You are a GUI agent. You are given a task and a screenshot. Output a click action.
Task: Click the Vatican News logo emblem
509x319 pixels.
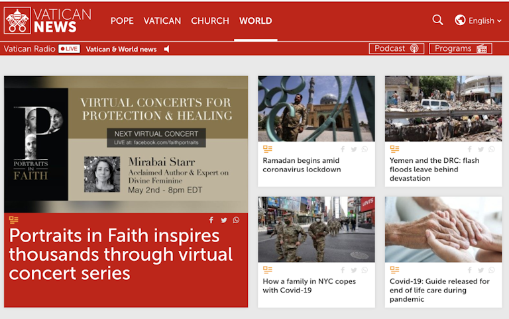[17, 21]
